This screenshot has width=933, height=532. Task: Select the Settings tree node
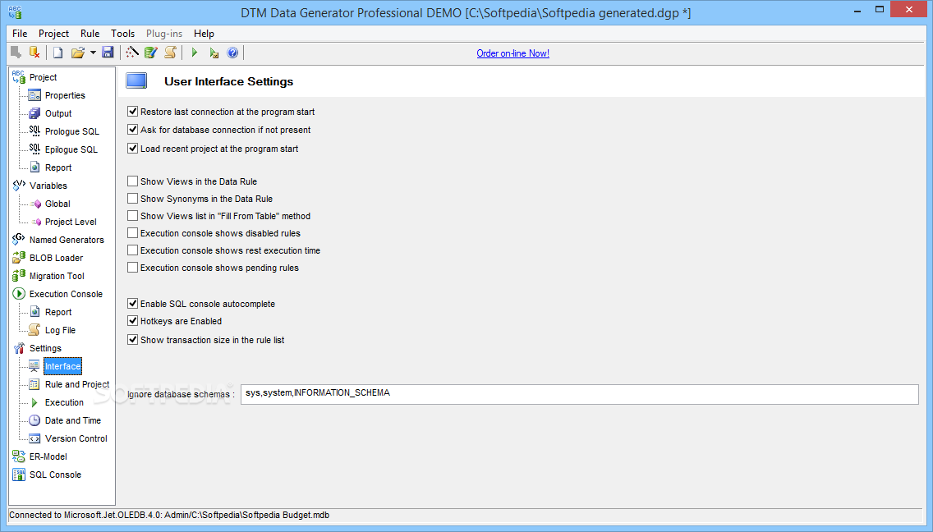[x=45, y=348]
